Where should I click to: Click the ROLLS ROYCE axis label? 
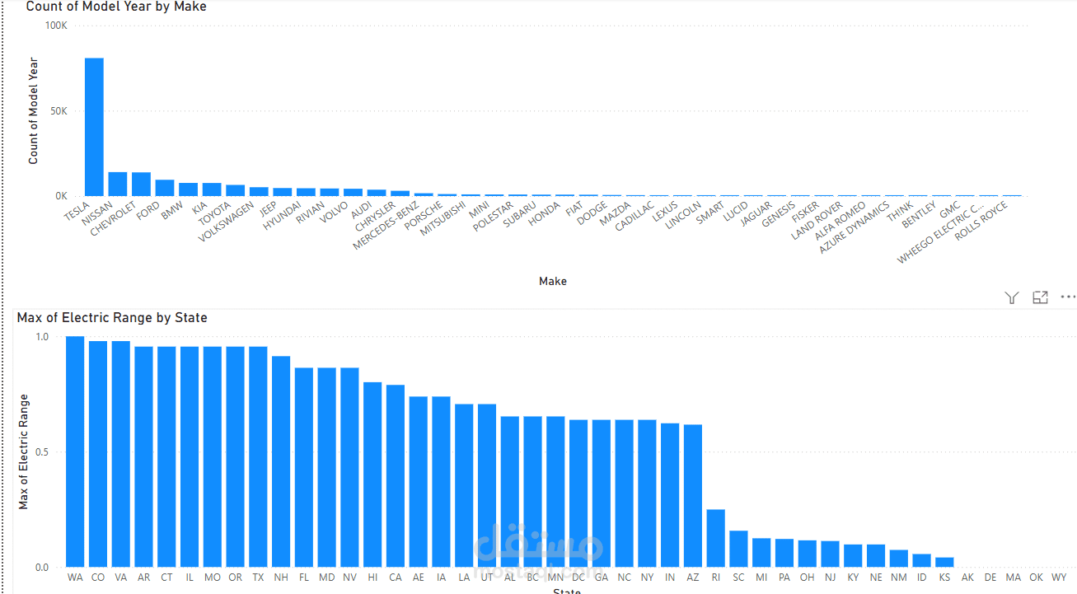[981, 221]
